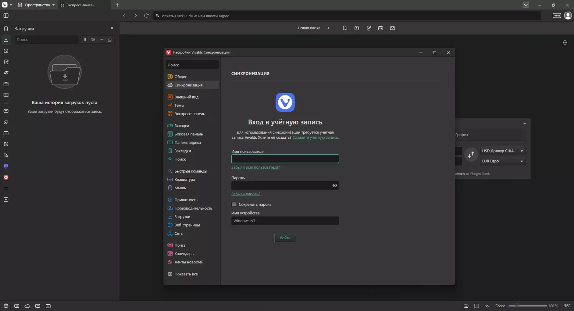Viewport: 574px width, 311px height.
Task: Open the Wikipedia web panel
Action: pyautogui.click(x=6, y=188)
